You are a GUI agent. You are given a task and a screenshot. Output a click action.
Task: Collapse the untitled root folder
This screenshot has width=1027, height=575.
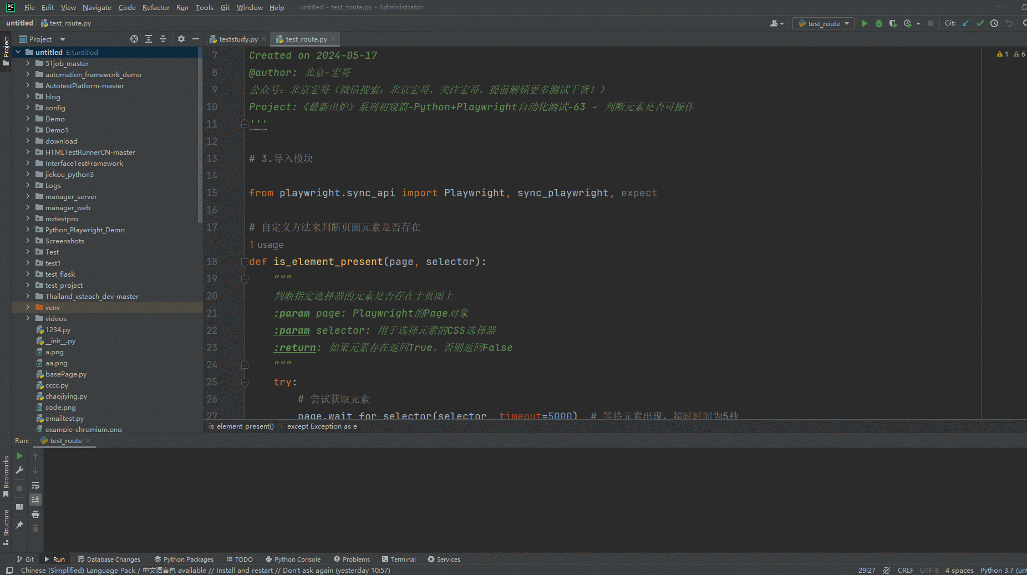(x=18, y=52)
